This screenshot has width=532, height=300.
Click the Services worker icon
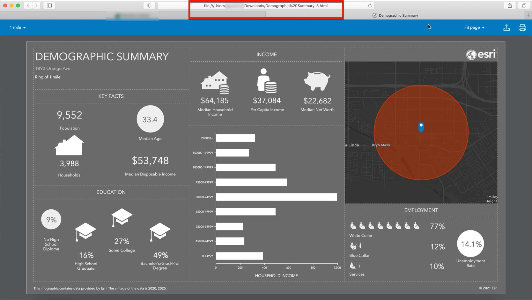coord(353,266)
